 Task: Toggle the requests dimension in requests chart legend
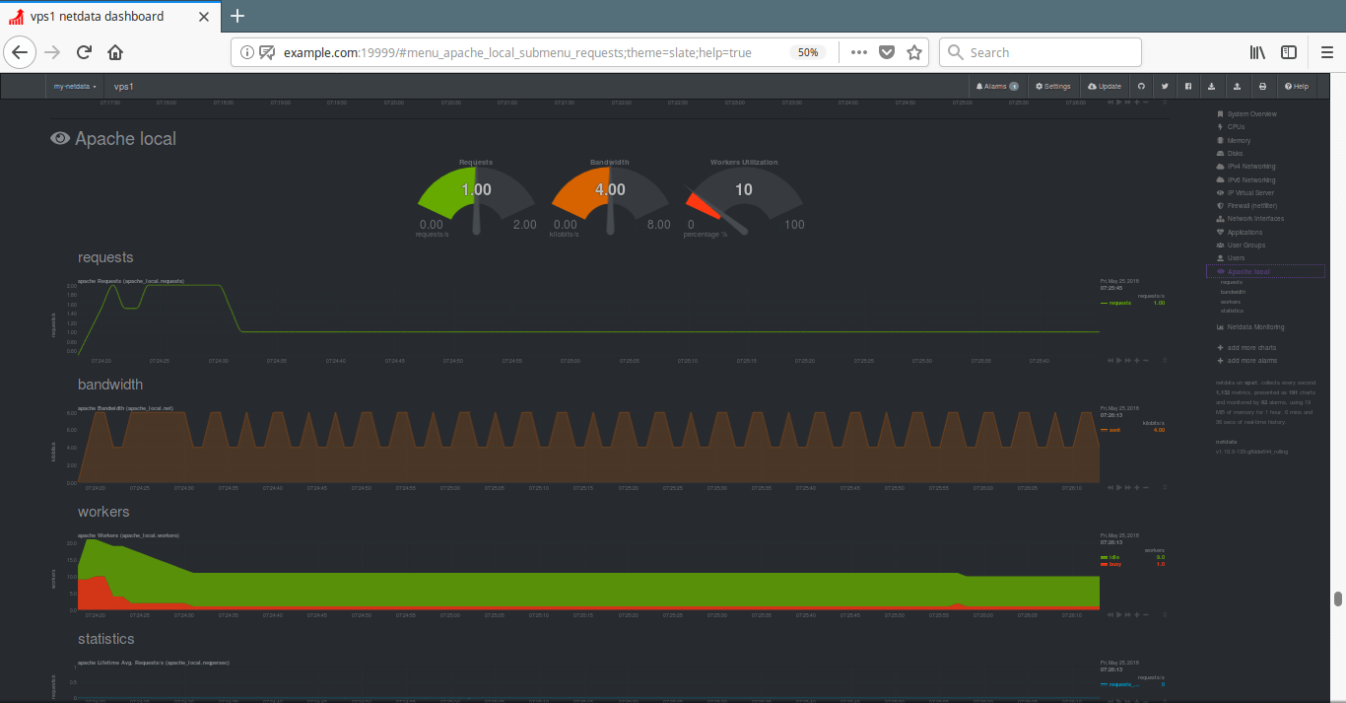pos(1118,303)
